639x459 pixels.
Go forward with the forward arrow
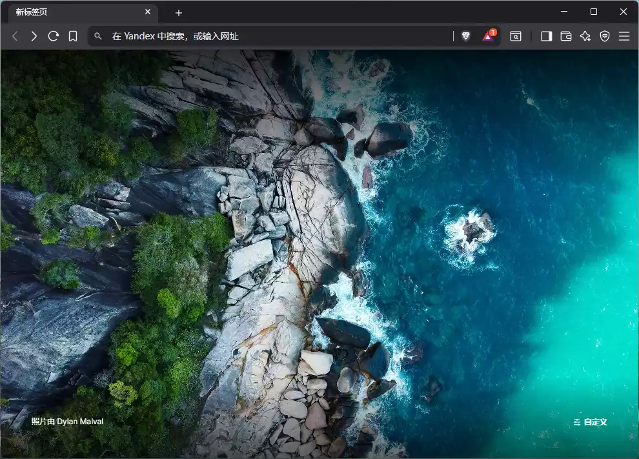[x=34, y=36]
